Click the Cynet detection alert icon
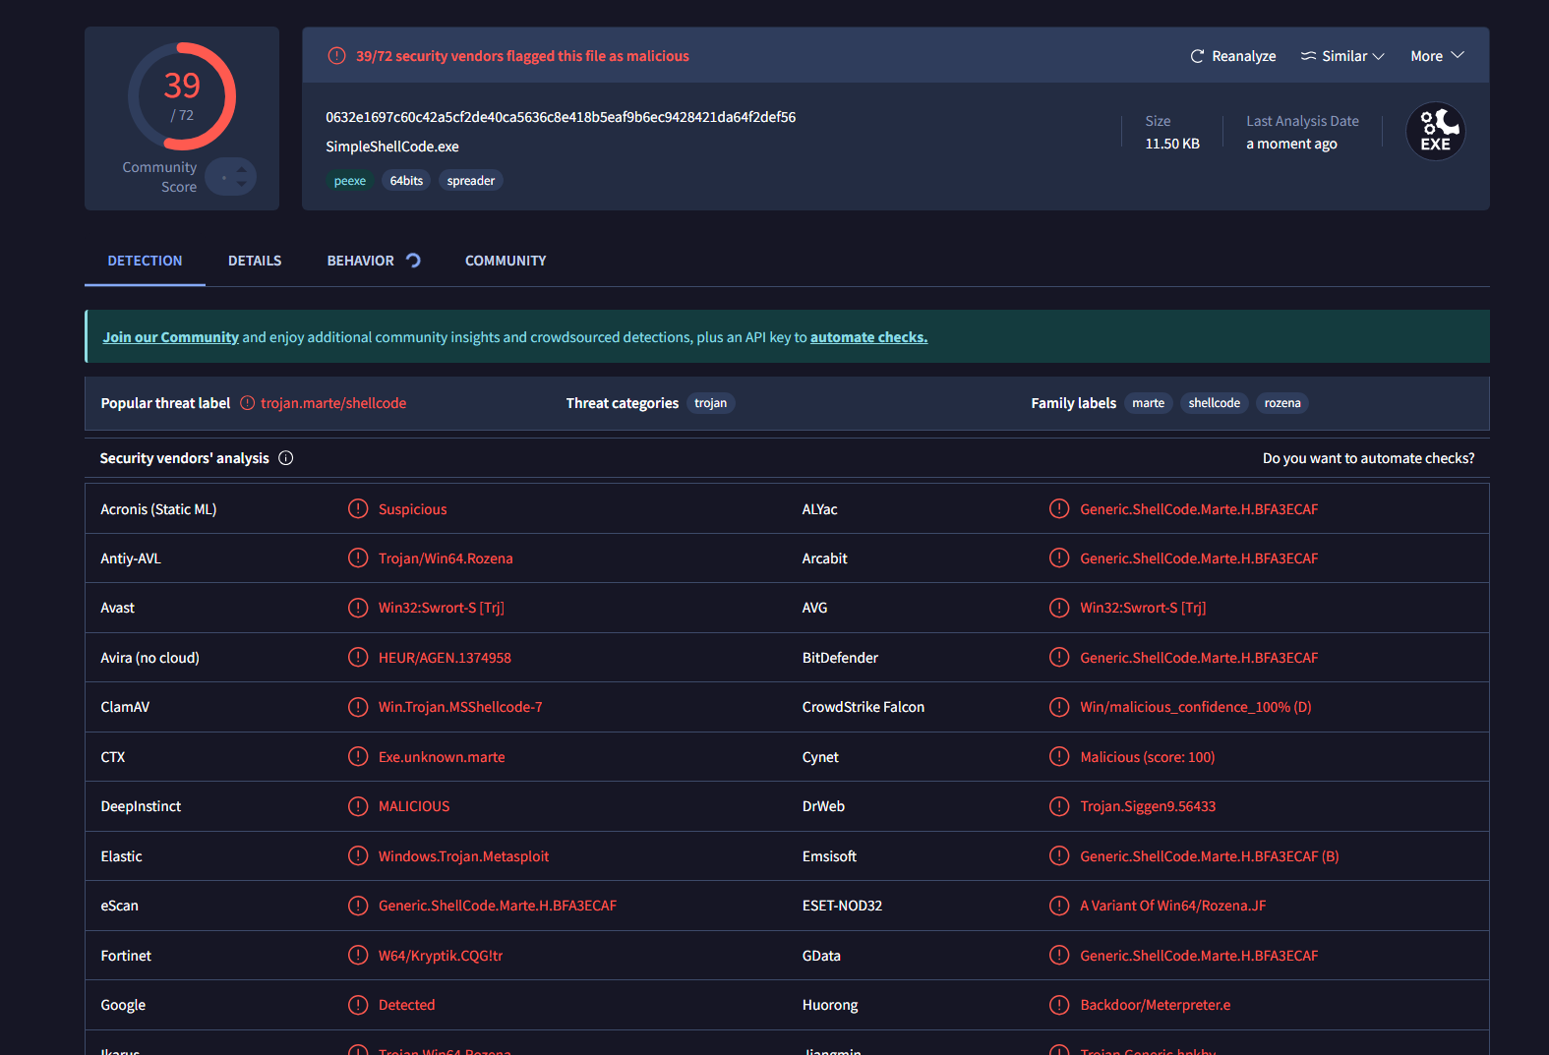 click(1059, 756)
